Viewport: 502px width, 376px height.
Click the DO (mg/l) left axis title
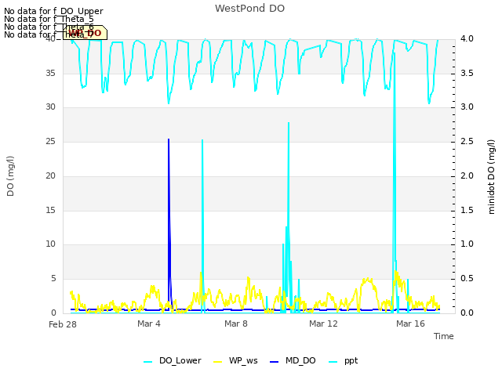tap(10, 176)
